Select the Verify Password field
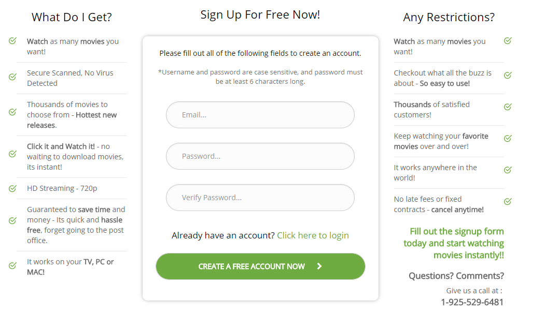Viewport: 545px width, 315px height. click(x=260, y=198)
